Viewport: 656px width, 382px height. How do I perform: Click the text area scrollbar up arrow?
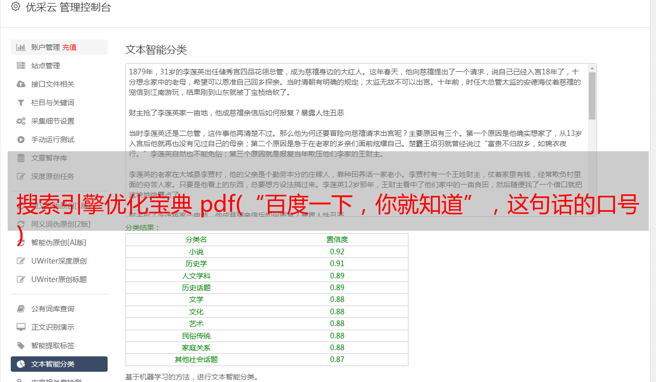coord(592,68)
